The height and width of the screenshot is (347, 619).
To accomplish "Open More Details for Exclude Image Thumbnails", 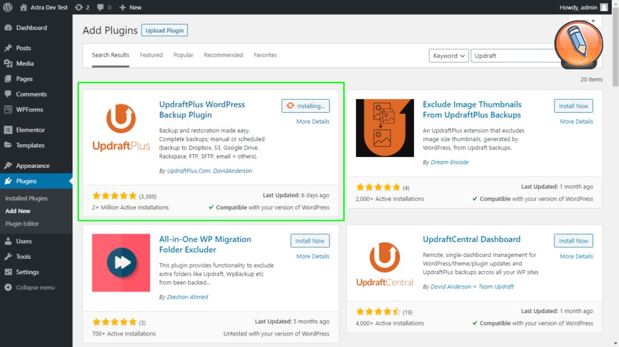I will pos(576,121).
